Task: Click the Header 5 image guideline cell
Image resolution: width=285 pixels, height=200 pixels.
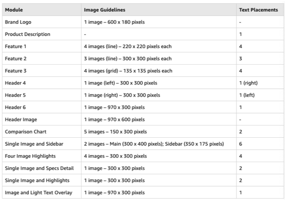Action: pos(159,95)
